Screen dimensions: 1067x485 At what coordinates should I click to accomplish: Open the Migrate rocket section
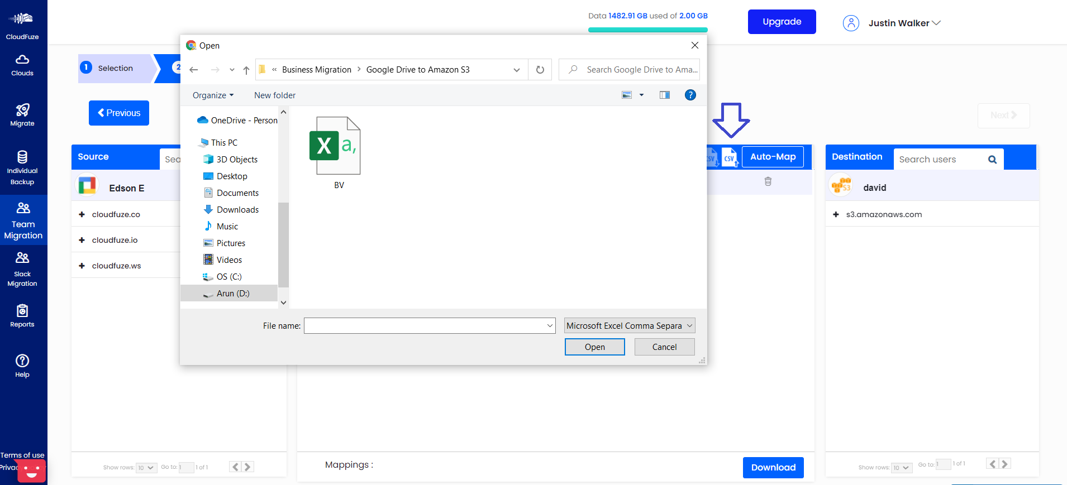22,115
